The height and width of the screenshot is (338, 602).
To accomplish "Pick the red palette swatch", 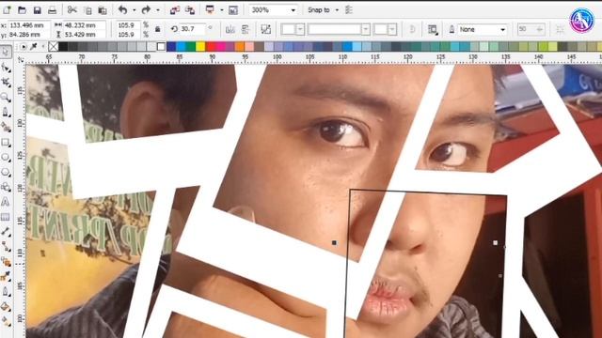I will [211, 47].
